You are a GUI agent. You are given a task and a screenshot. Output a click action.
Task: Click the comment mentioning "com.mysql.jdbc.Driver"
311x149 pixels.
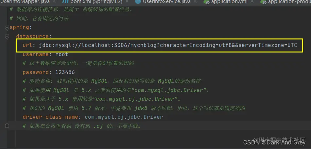(x=116, y=90)
